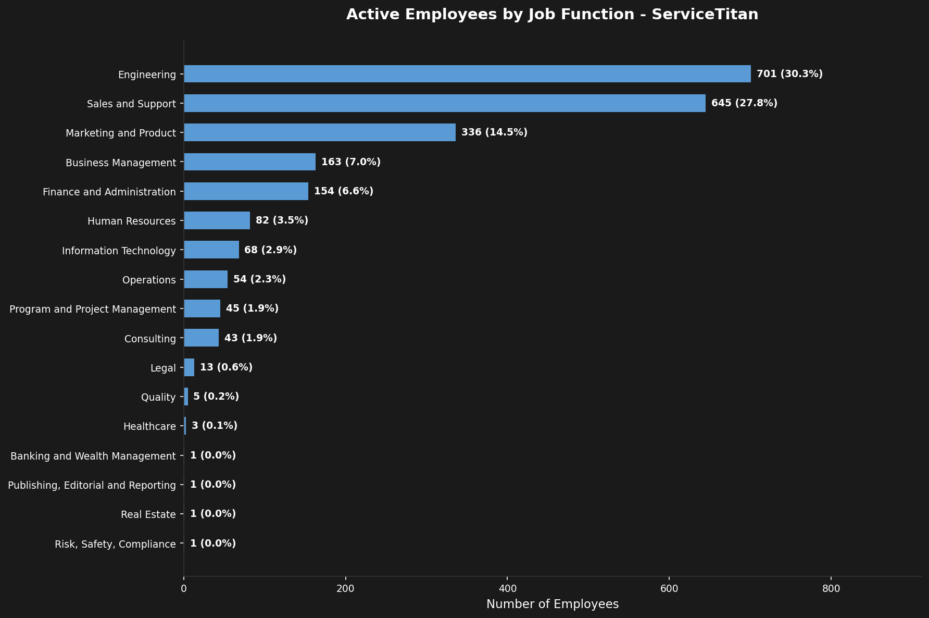This screenshot has width=929, height=618.
Task: Click the '336 (14.5%)' value label
Action: (494, 132)
